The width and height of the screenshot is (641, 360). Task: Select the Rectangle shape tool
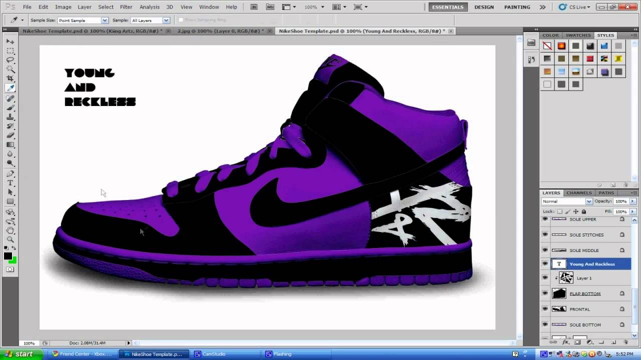10,201
